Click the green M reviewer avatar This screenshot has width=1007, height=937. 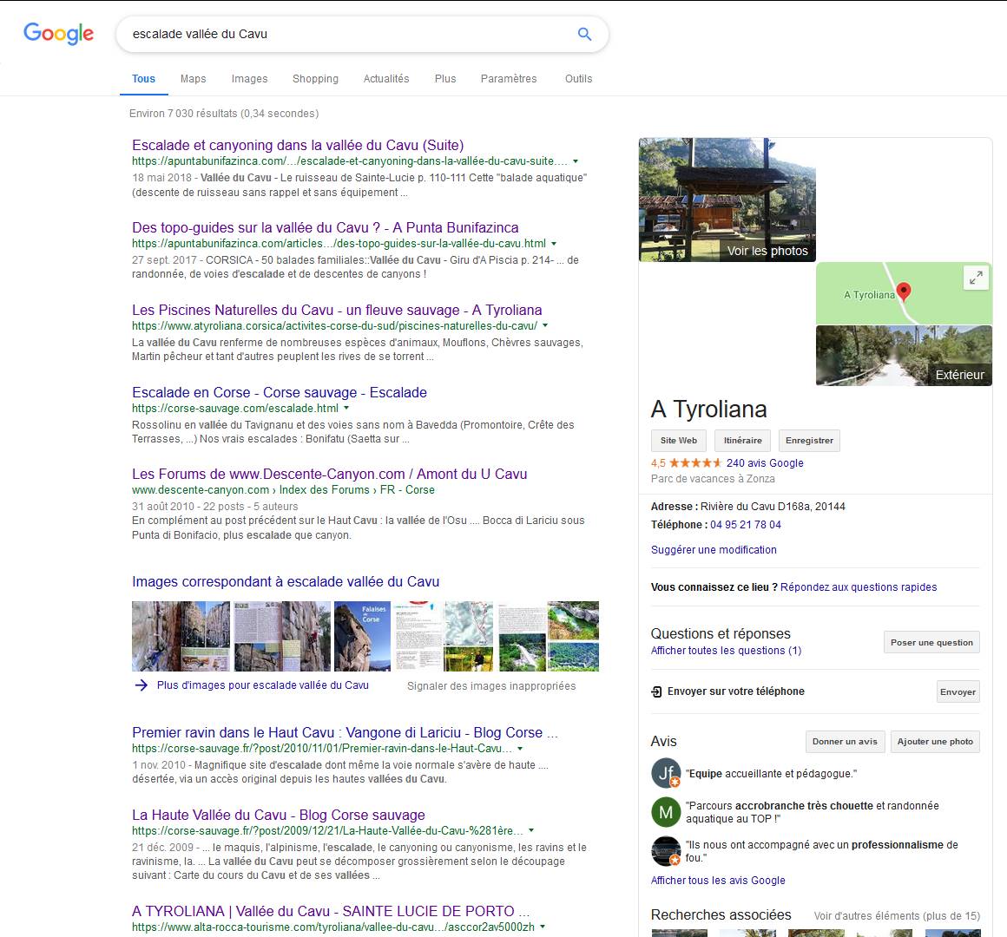point(666,812)
